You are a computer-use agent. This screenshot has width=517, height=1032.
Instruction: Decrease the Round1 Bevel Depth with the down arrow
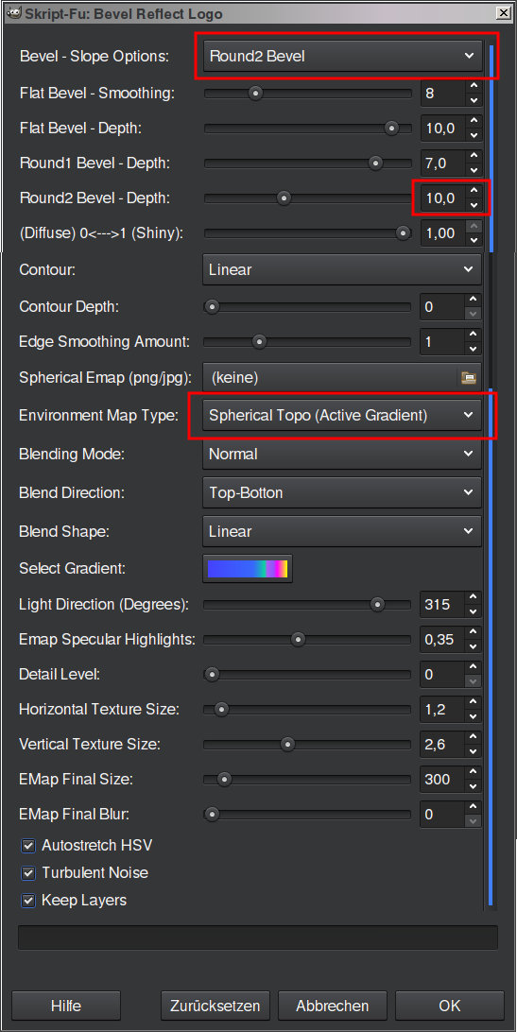[x=473, y=170]
